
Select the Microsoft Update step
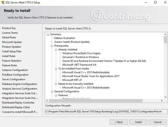[x=12, y=42]
